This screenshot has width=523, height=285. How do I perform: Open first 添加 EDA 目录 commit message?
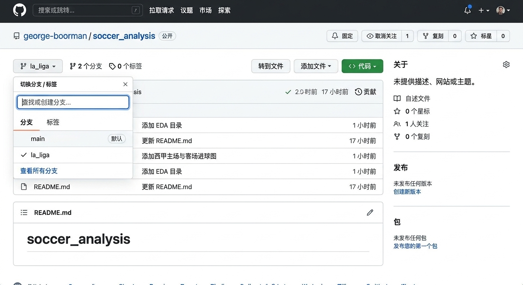coord(162,125)
